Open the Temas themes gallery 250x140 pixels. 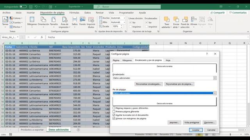pyautogui.click(x=5, y=22)
